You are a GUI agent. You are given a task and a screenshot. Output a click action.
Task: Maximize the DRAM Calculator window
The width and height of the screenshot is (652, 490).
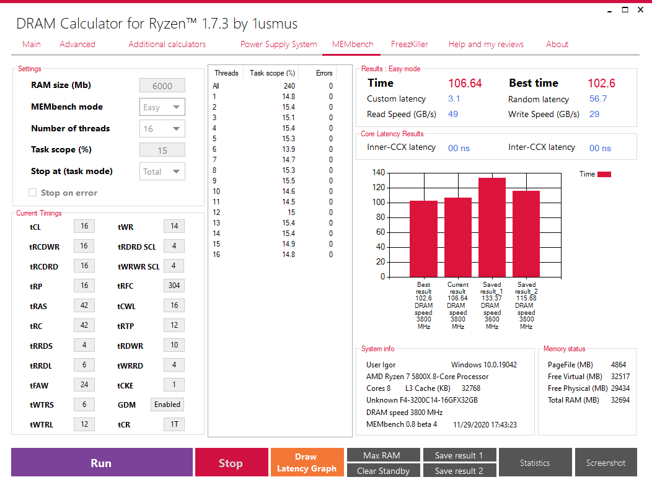point(625,9)
